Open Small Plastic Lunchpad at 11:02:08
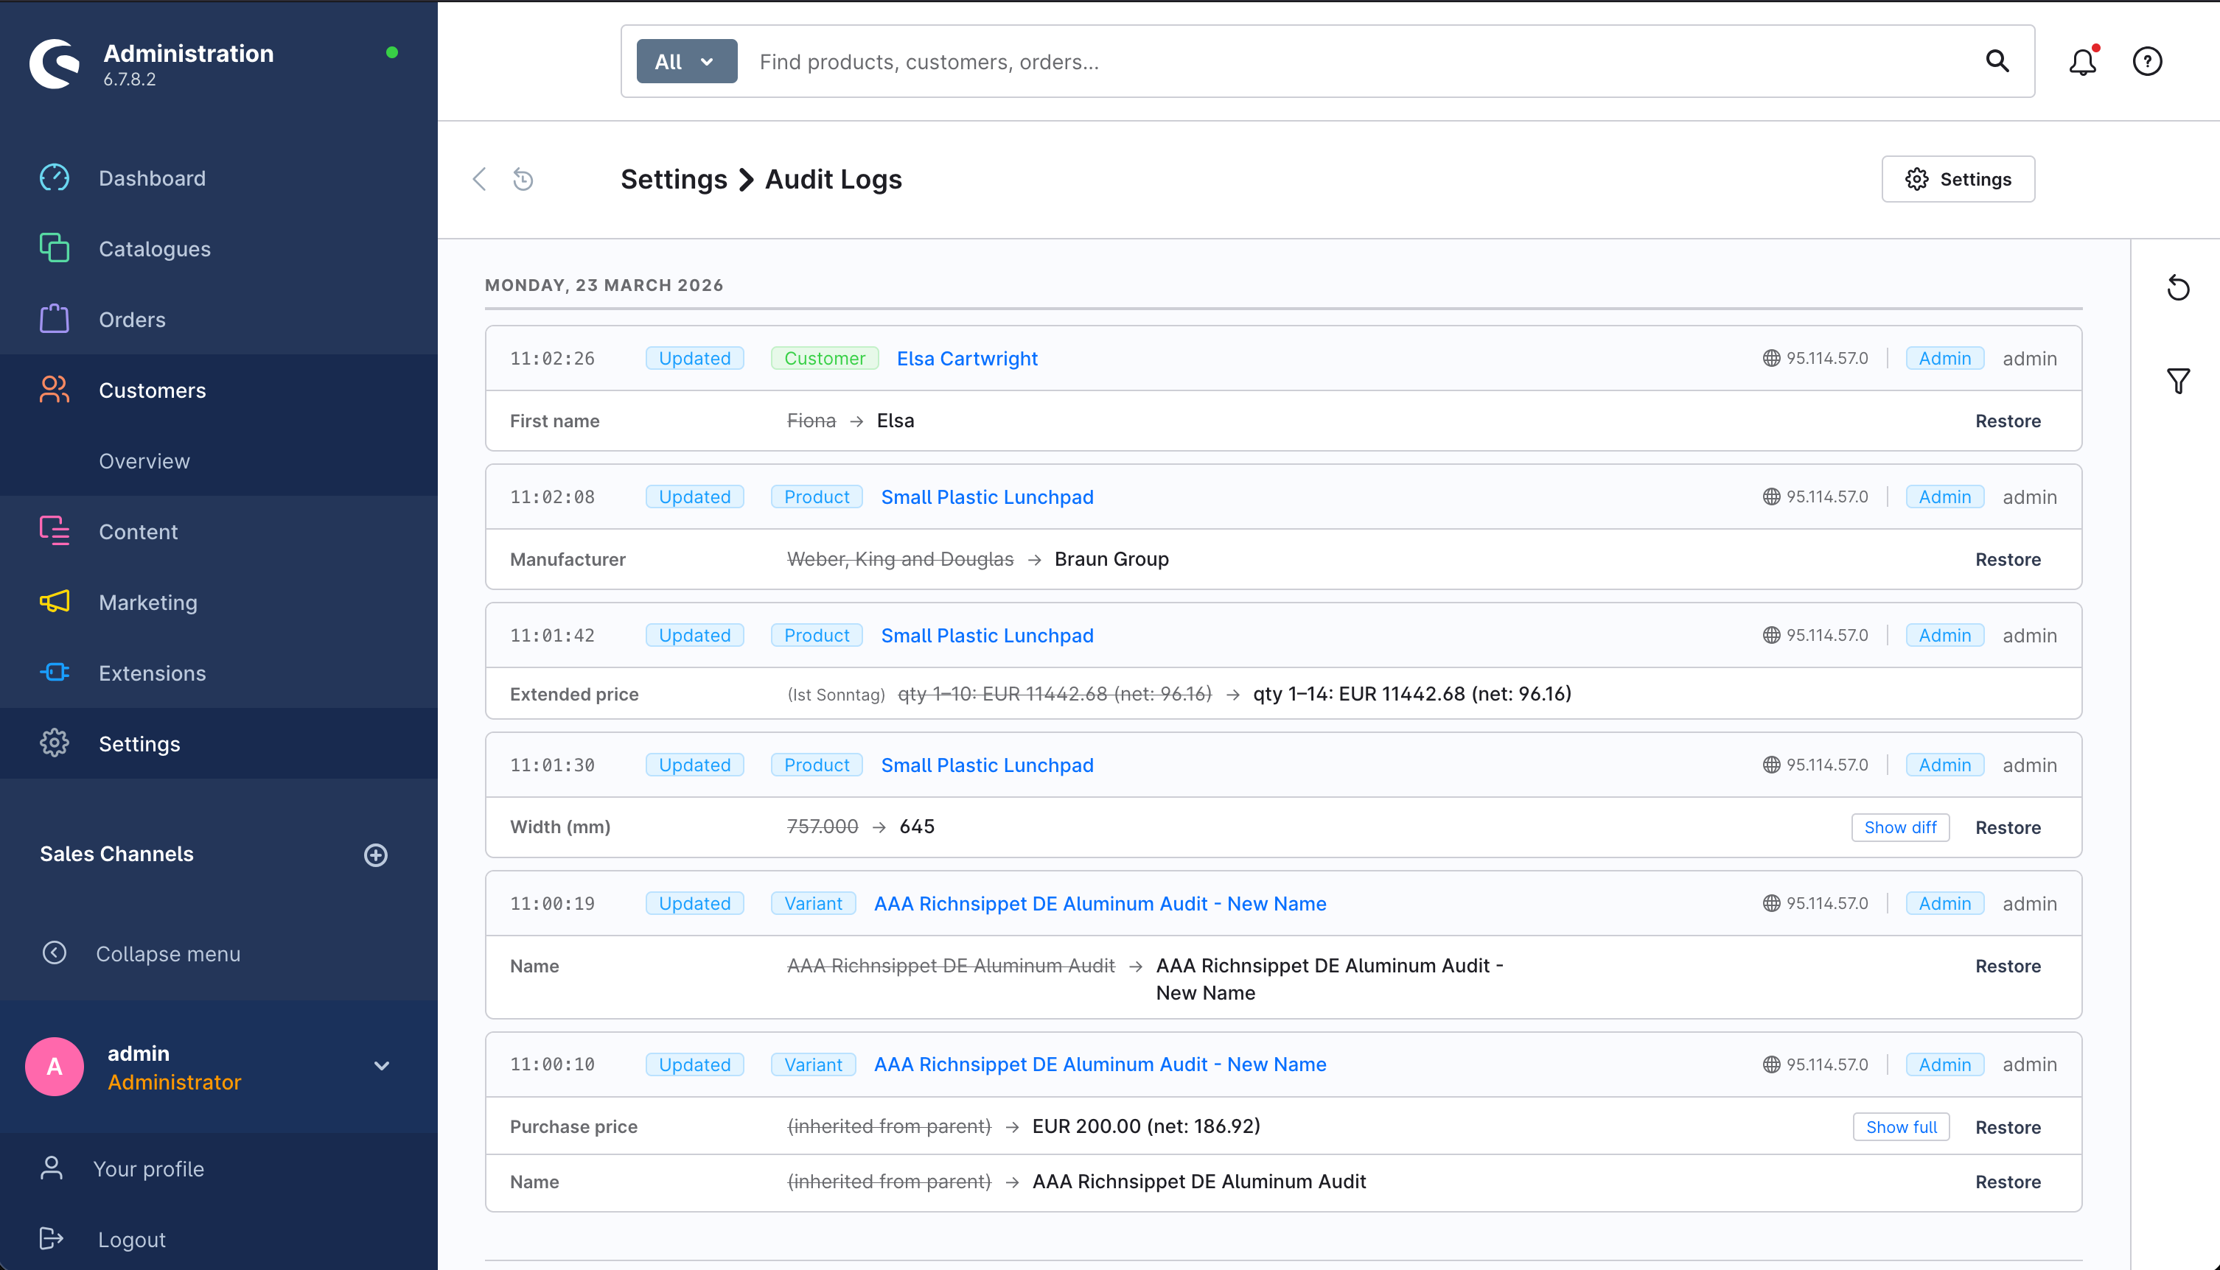2220x1270 pixels. pyautogui.click(x=987, y=497)
